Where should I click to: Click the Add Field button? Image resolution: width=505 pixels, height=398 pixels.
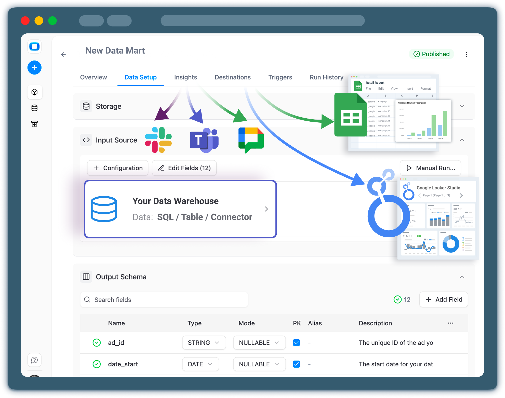tap(443, 300)
